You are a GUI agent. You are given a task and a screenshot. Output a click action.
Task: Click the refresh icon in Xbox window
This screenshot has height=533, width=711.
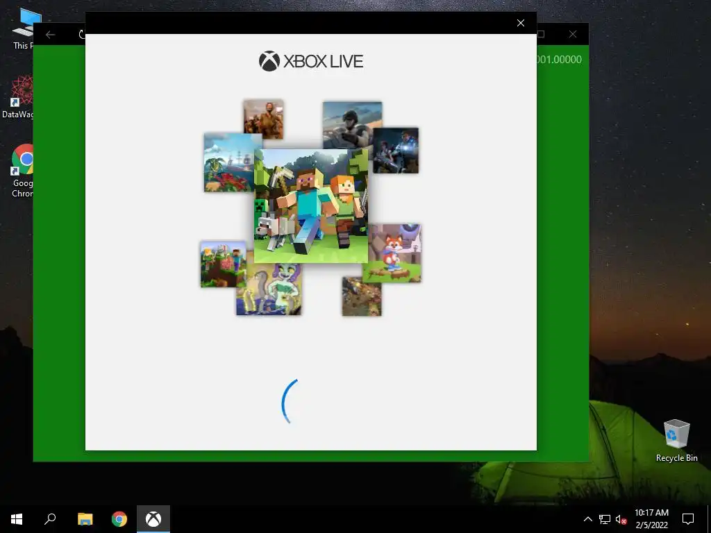(x=82, y=35)
